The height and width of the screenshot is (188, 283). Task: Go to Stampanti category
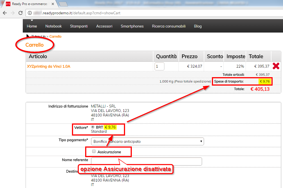(79, 26)
